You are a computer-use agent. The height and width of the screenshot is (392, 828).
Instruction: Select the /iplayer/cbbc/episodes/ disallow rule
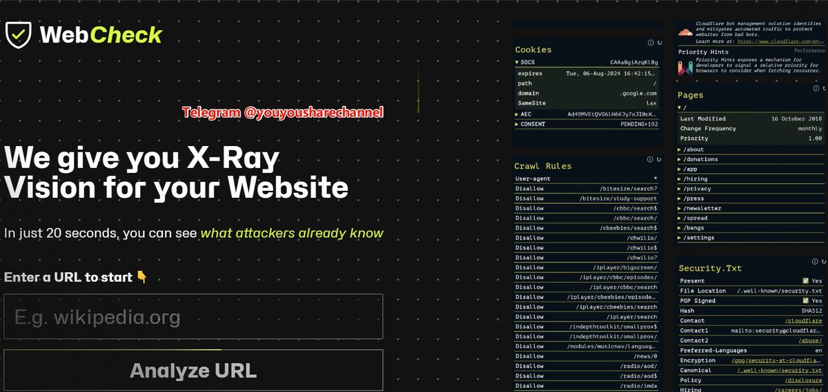pyautogui.click(x=618, y=277)
